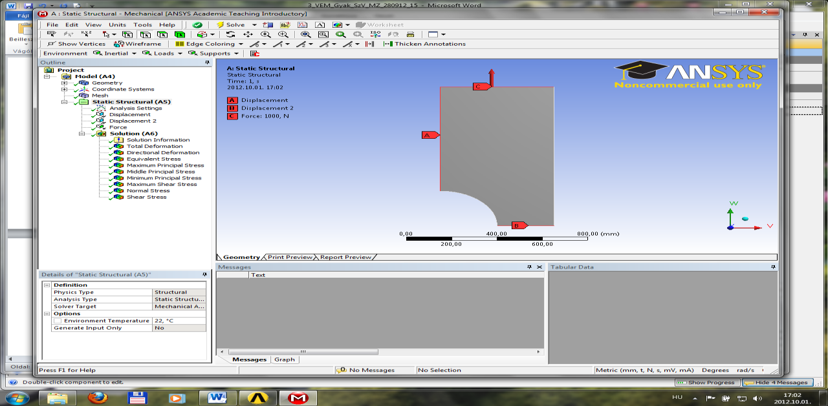Viewport: 828px width, 406px height.
Task: Open the Inertial dropdown menu
Action: point(134,54)
